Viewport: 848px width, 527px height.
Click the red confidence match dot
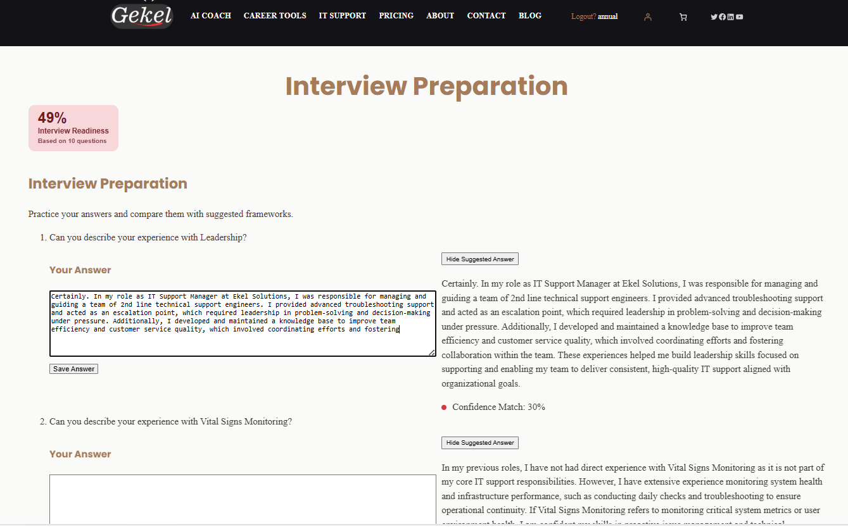click(444, 407)
